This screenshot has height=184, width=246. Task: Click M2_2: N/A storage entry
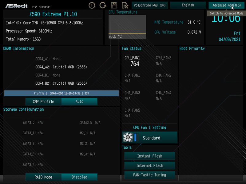88,144
